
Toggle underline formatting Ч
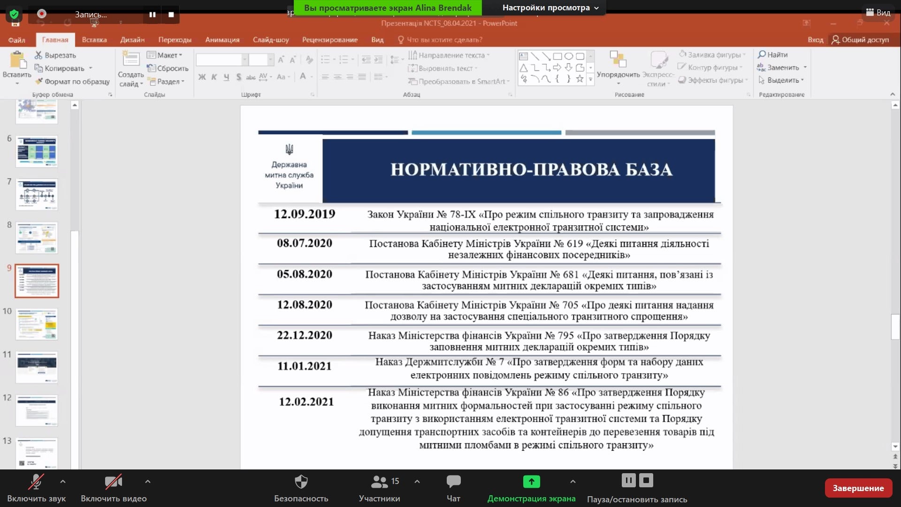pos(226,77)
